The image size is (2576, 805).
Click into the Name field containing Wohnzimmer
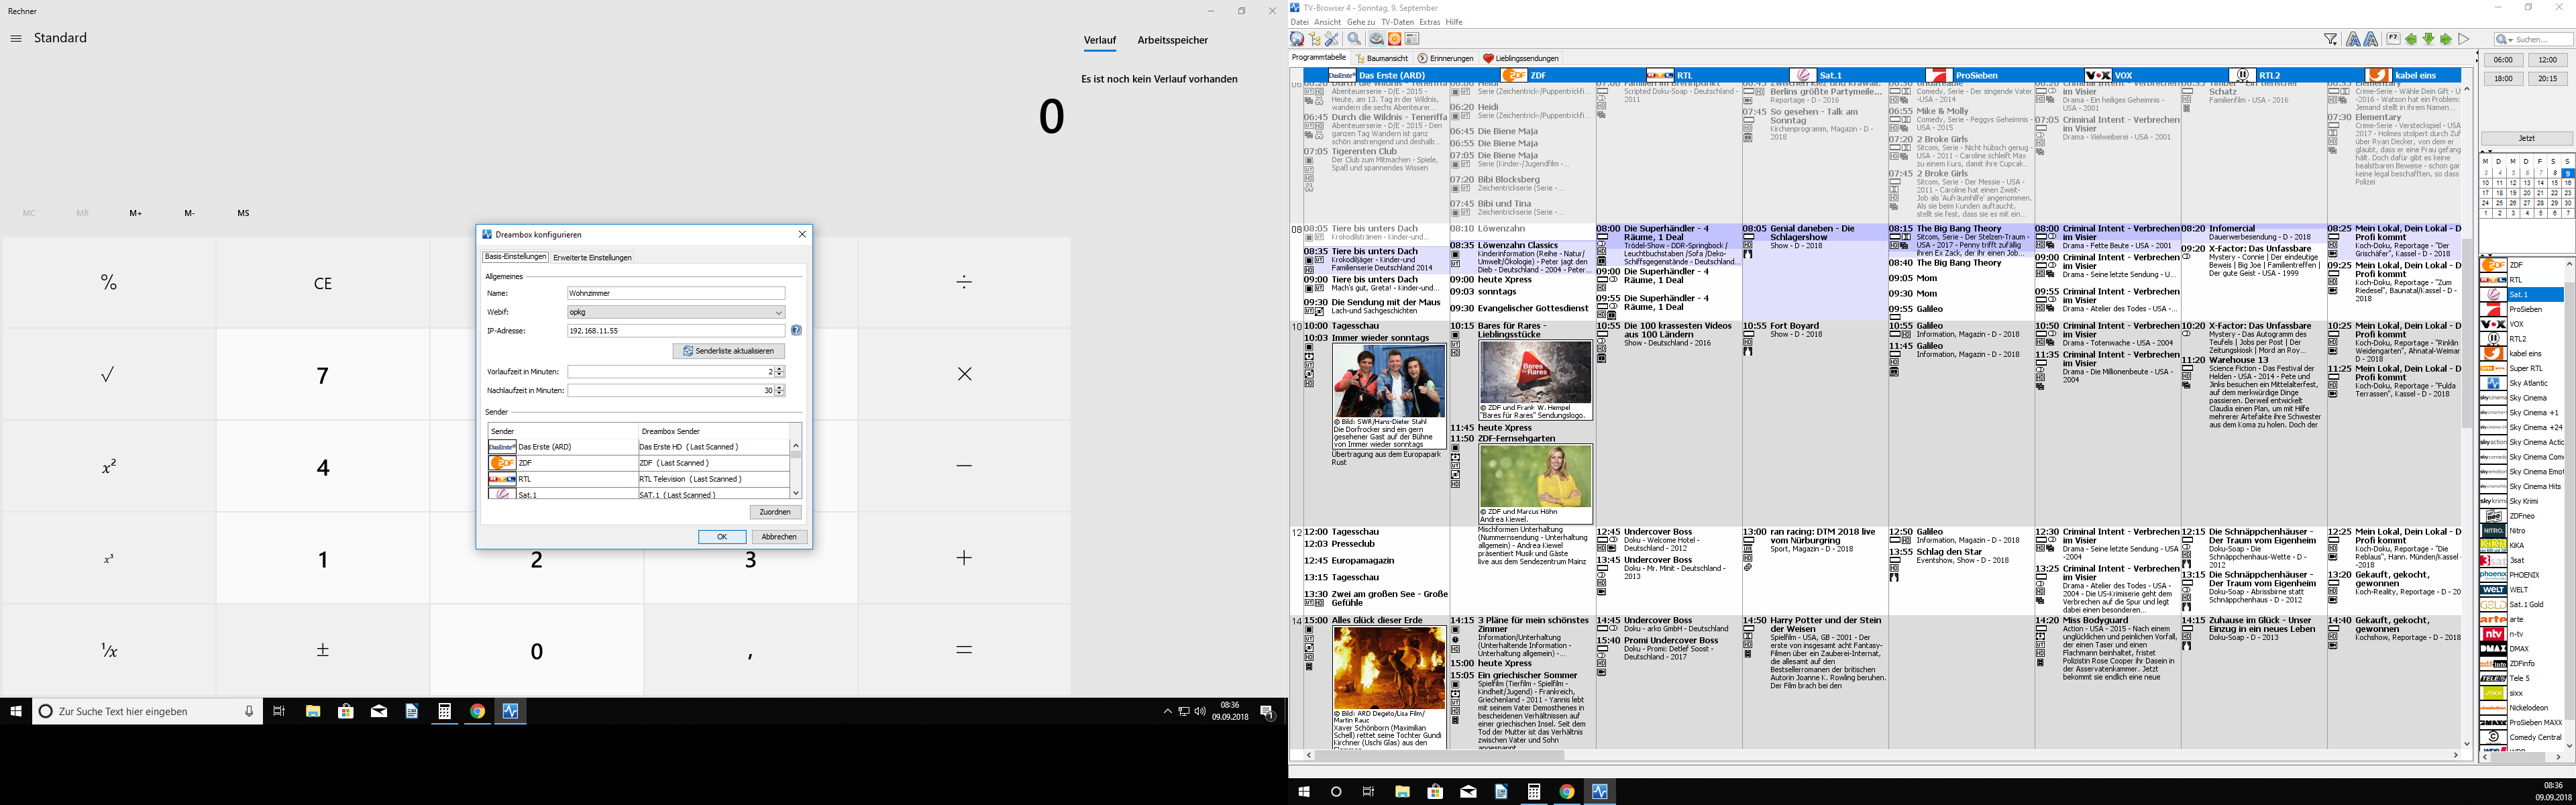coord(675,293)
